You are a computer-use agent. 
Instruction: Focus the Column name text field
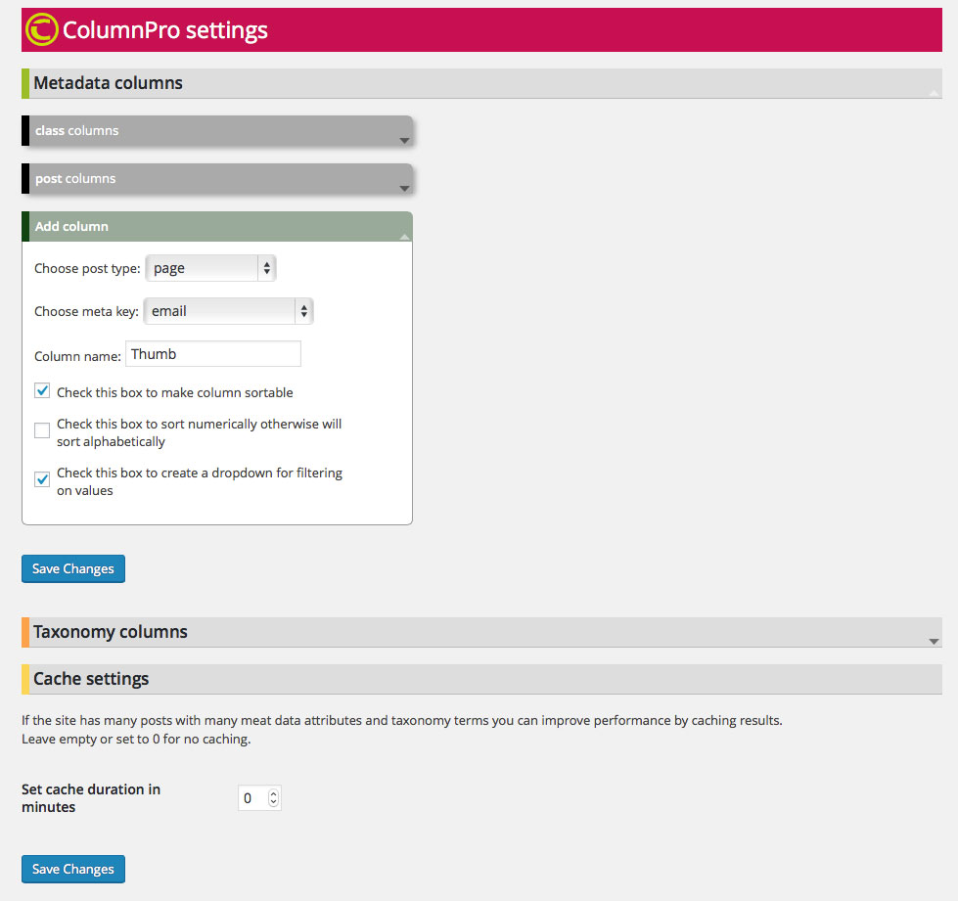point(213,354)
